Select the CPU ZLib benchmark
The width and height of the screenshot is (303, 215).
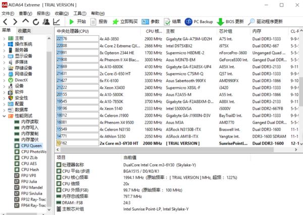coord(26,158)
